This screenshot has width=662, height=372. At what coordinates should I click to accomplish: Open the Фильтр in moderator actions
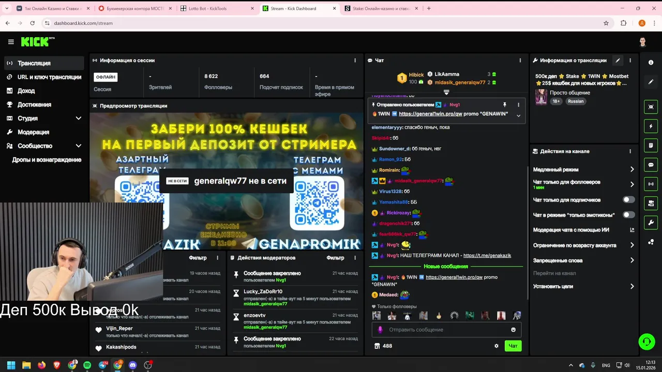pos(335,258)
